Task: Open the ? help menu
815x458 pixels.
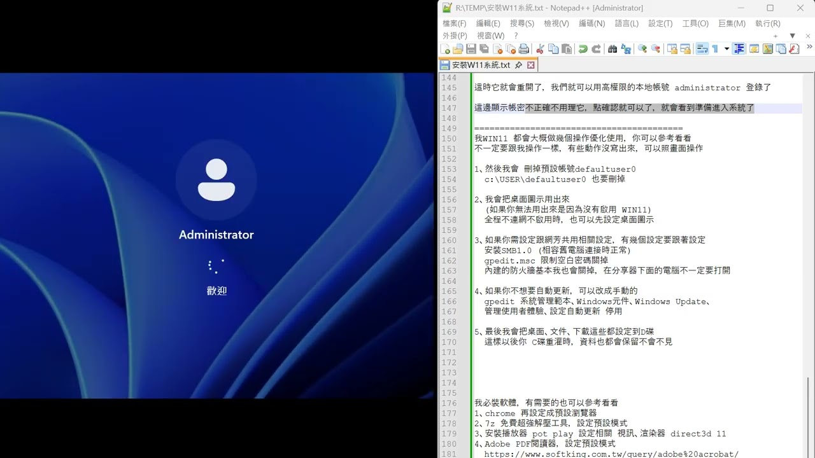Action: point(516,36)
